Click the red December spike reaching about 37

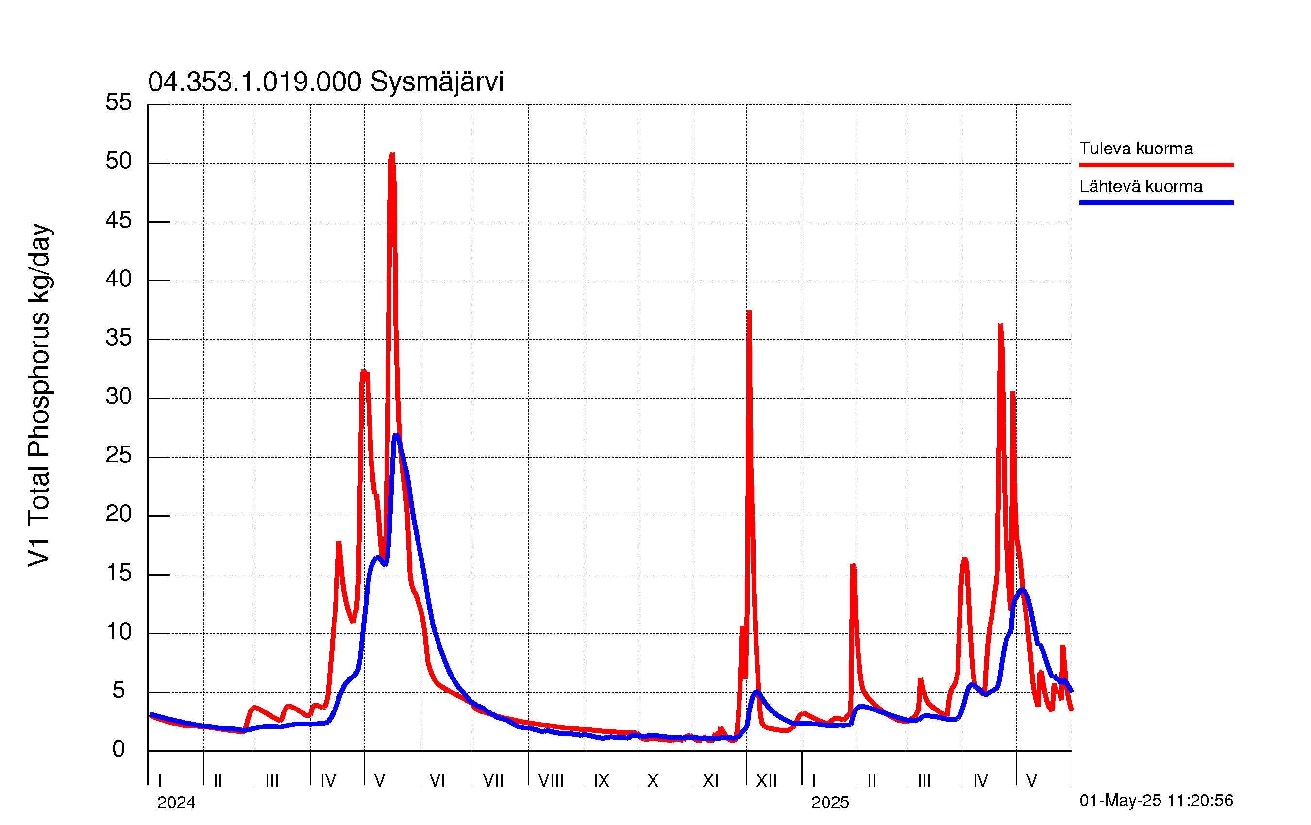(x=749, y=313)
